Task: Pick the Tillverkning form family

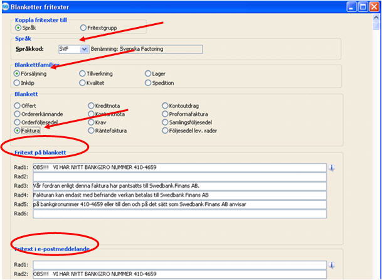Action: [x=83, y=74]
